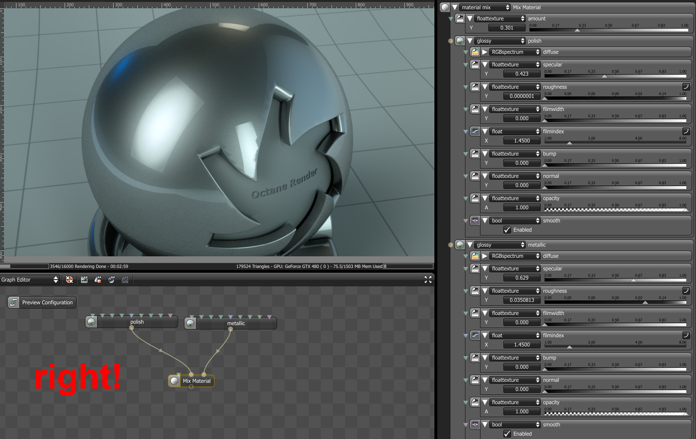Click the float curve icon of the polish filmindex row

475,131
